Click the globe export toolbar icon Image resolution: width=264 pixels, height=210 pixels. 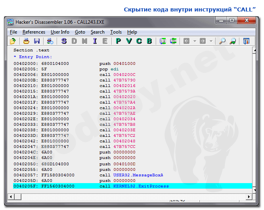tap(50, 41)
